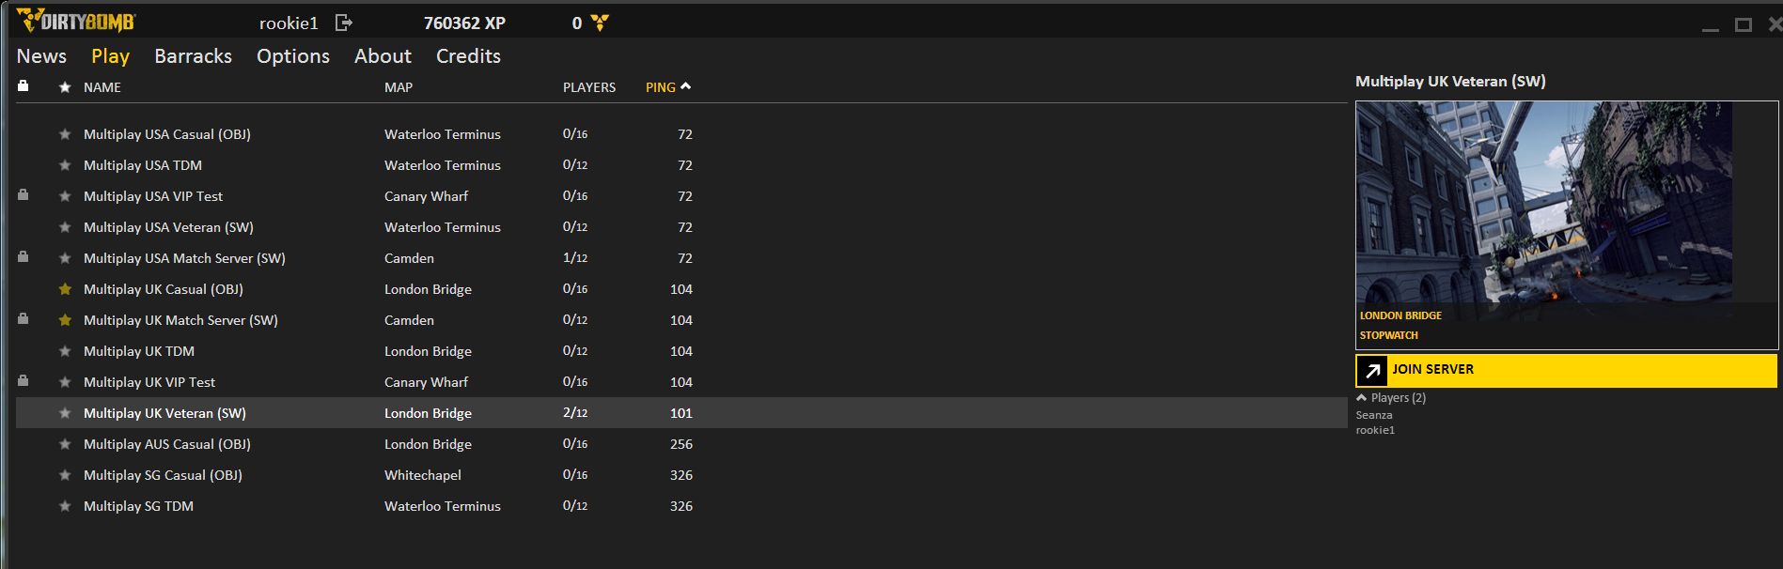Toggle favorite star for Multiplay SG TDM
1783x569 pixels.
(65, 506)
